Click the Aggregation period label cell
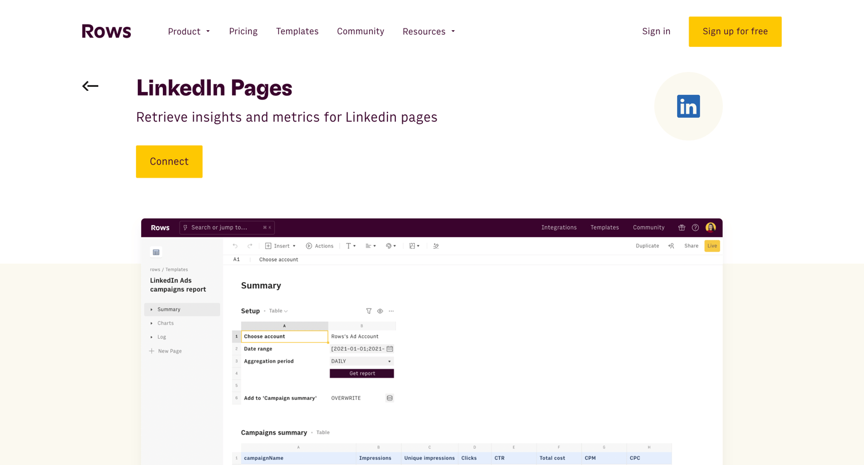Screen dimensions: 864x465 click(285, 361)
